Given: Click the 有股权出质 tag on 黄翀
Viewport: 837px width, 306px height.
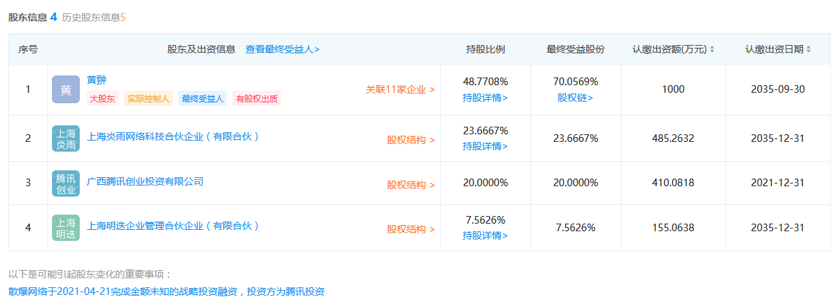Looking at the screenshot, I should point(257,99).
